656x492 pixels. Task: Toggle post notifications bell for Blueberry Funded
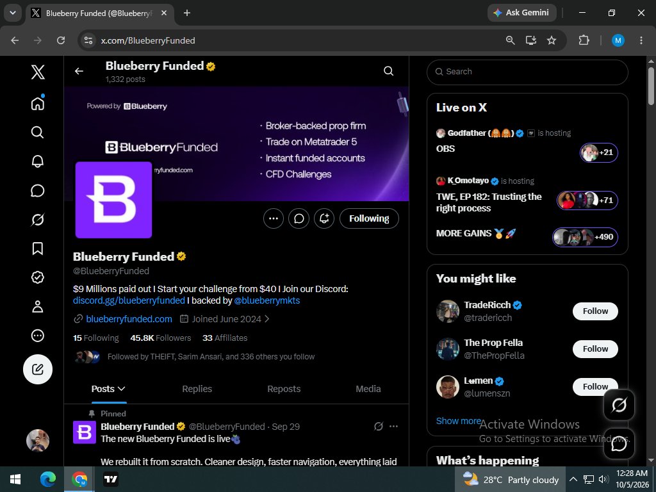pyautogui.click(x=324, y=218)
